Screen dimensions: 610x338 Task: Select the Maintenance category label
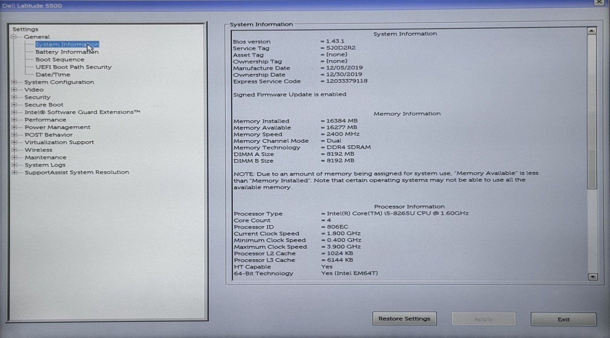coord(46,158)
